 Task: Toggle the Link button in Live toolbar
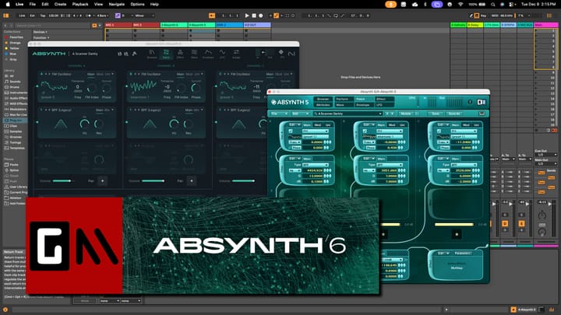[x=22, y=16]
